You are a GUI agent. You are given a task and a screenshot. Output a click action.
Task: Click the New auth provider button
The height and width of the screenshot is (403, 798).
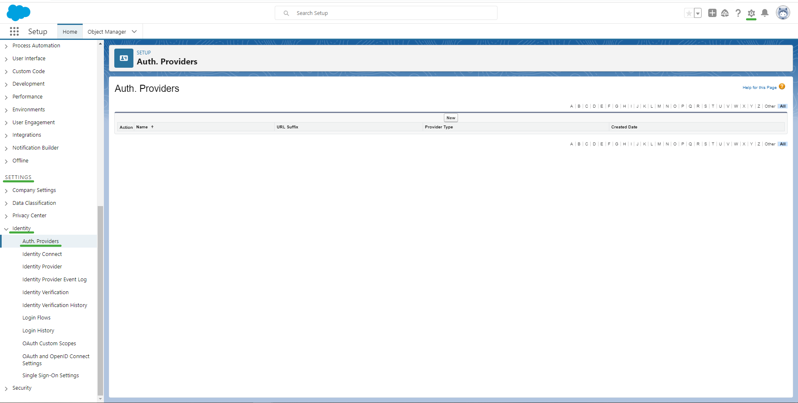(451, 118)
